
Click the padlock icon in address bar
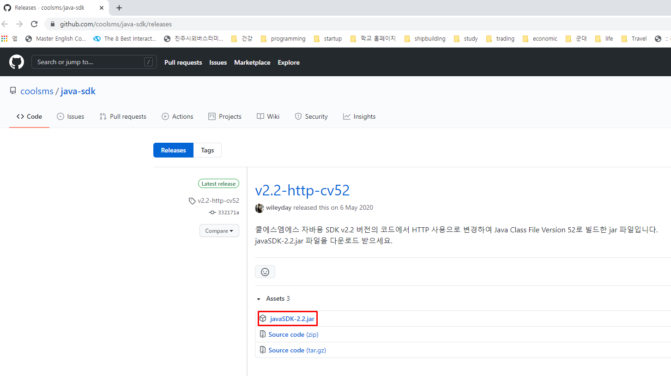click(x=53, y=24)
